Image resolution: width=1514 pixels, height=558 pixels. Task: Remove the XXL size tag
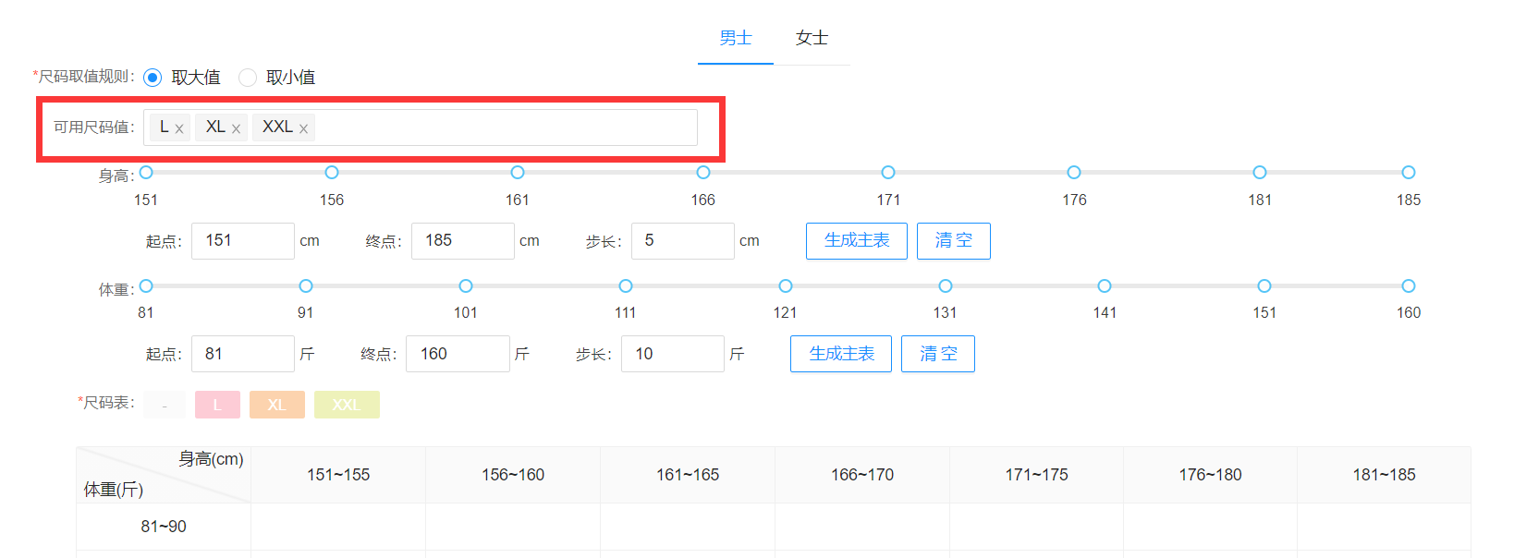(x=303, y=129)
